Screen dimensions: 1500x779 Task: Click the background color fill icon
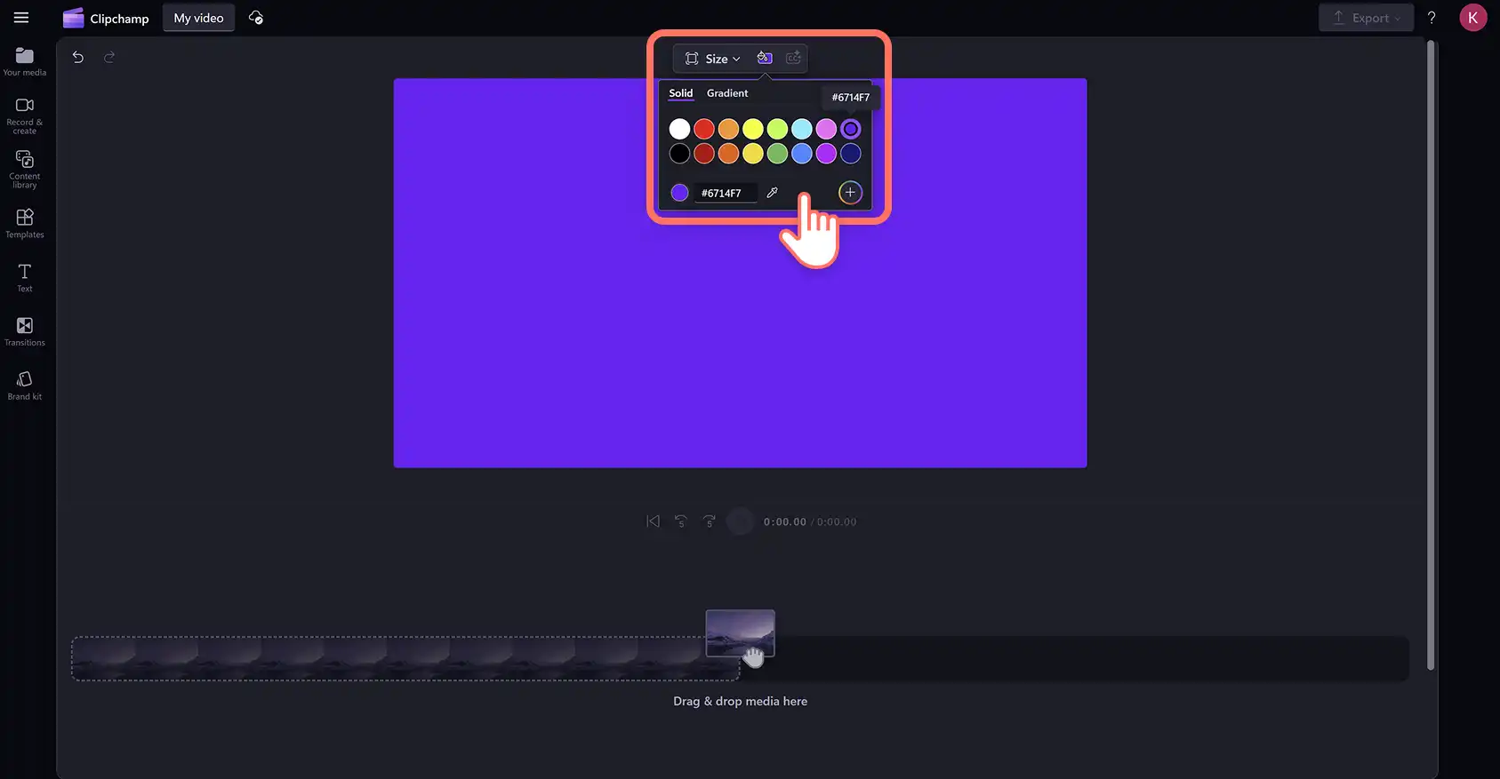click(x=765, y=58)
